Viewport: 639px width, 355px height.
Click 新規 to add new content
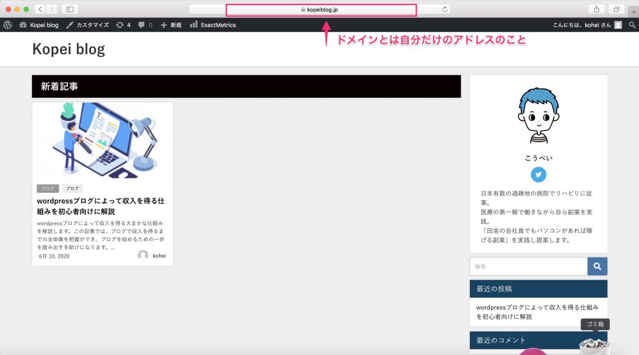point(171,25)
